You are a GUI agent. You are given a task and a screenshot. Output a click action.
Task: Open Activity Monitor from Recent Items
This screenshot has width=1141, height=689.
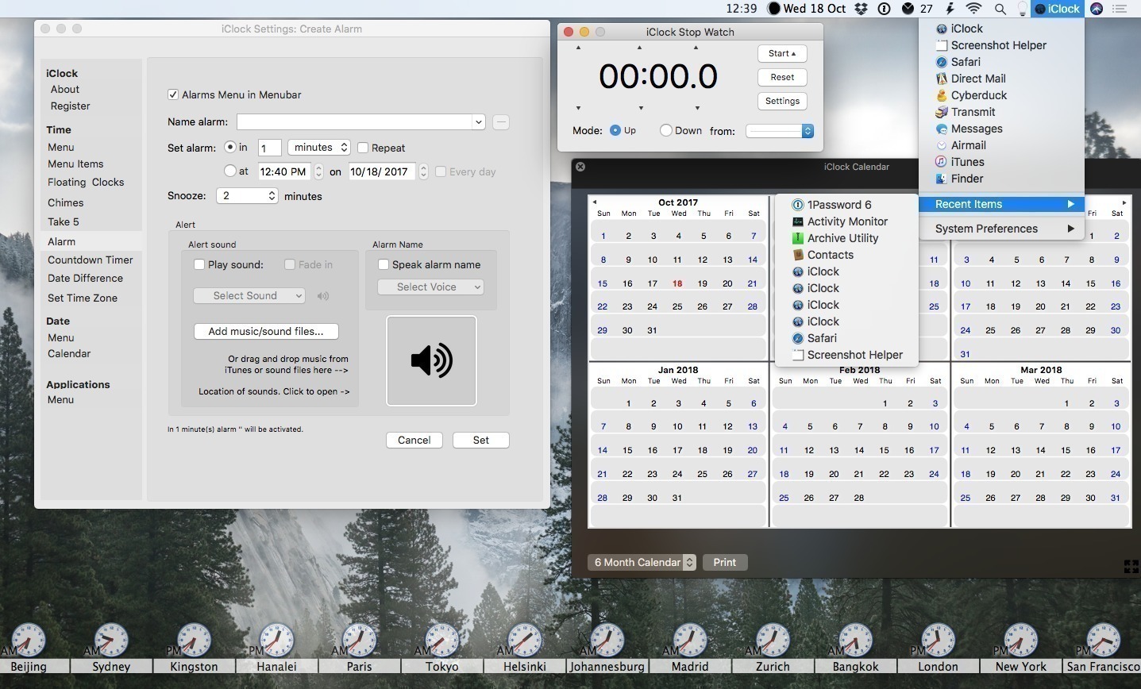point(846,221)
